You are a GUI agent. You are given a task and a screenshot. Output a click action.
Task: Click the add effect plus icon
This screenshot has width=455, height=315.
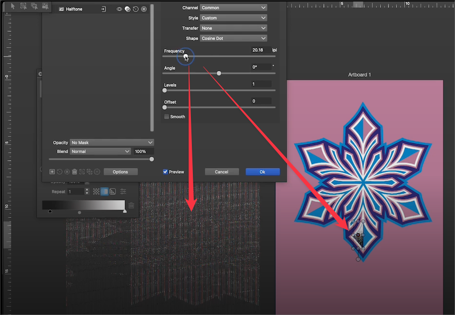click(x=52, y=172)
